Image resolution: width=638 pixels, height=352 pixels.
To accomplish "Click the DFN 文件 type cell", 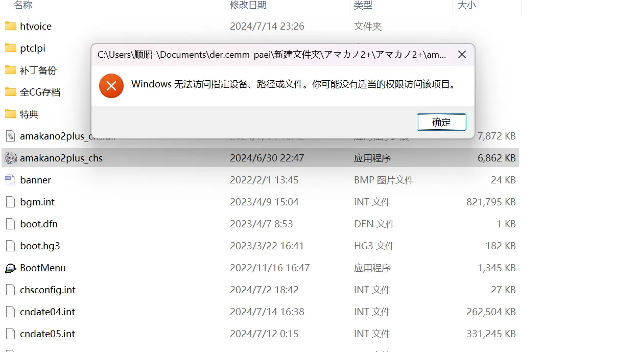I will (374, 224).
